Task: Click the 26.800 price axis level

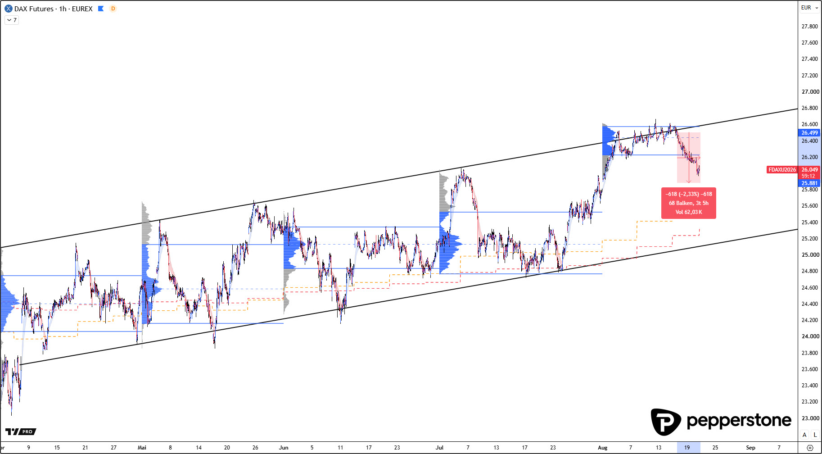Action: pyautogui.click(x=809, y=108)
